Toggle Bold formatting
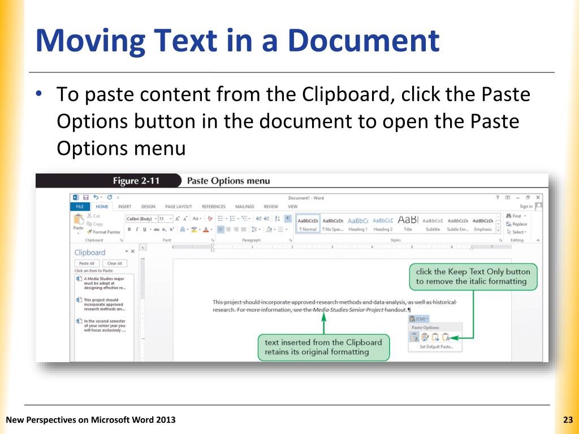 tap(129, 229)
